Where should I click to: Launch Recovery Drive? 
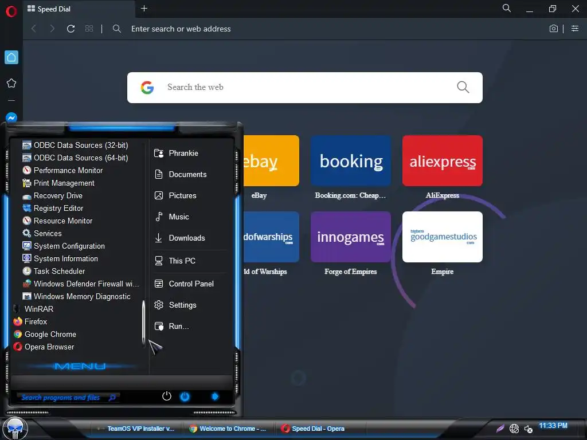pyautogui.click(x=52, y=196)
